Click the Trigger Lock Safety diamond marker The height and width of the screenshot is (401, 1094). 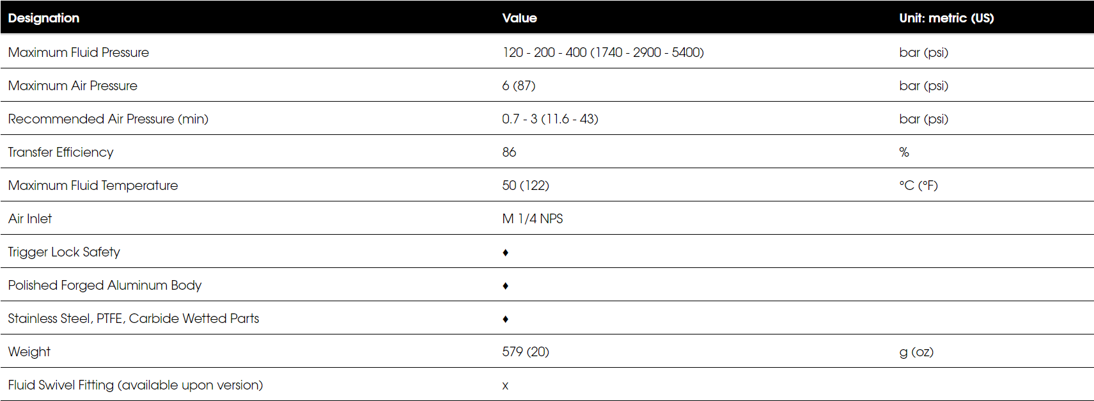(x=505, y=253)
